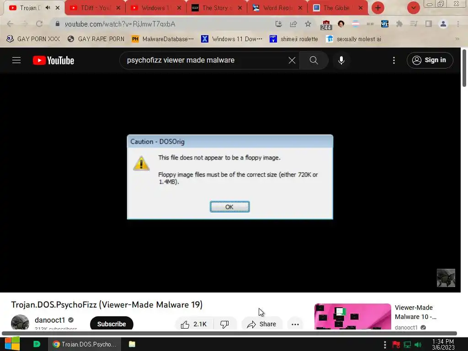Select the Chrome Trojan.DOS.Psycho taskbar item
Viewport: 468px width, 351px height.
pyautogui.click(x=85, y=344)
